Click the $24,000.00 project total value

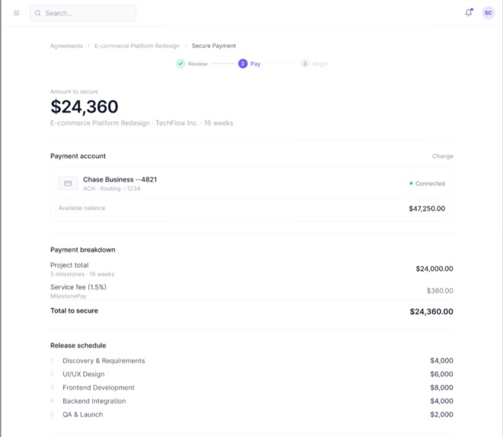(434, 268)
